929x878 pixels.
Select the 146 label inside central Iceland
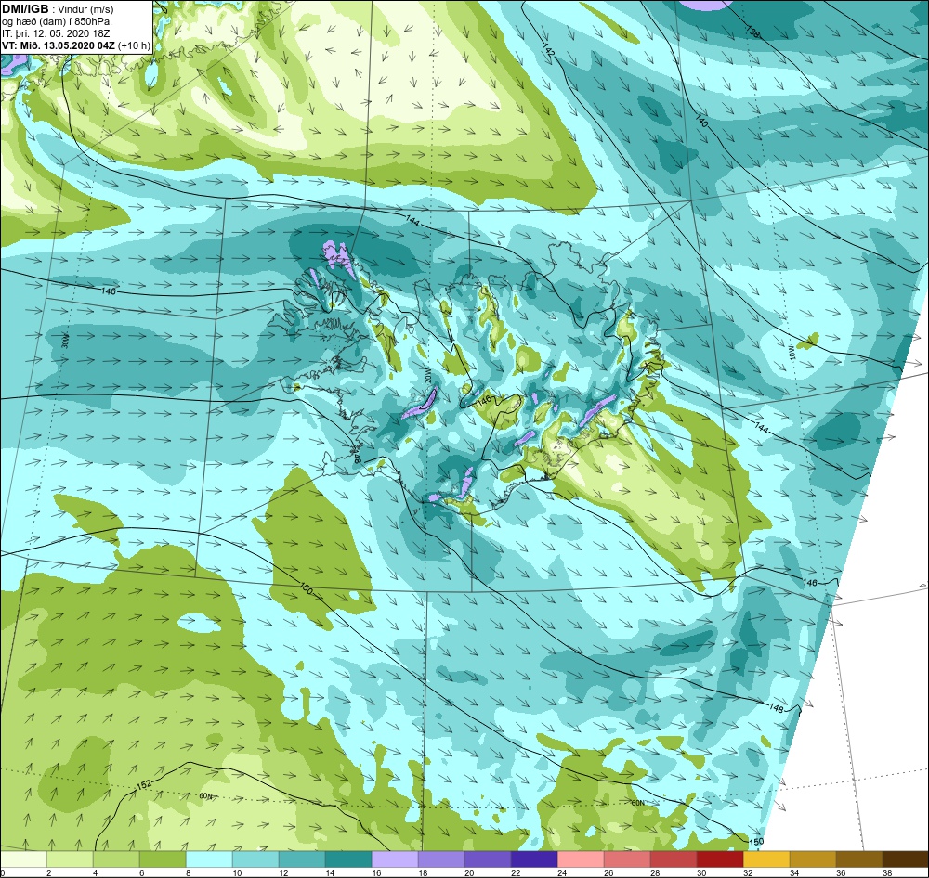click(x=485, y=401)
